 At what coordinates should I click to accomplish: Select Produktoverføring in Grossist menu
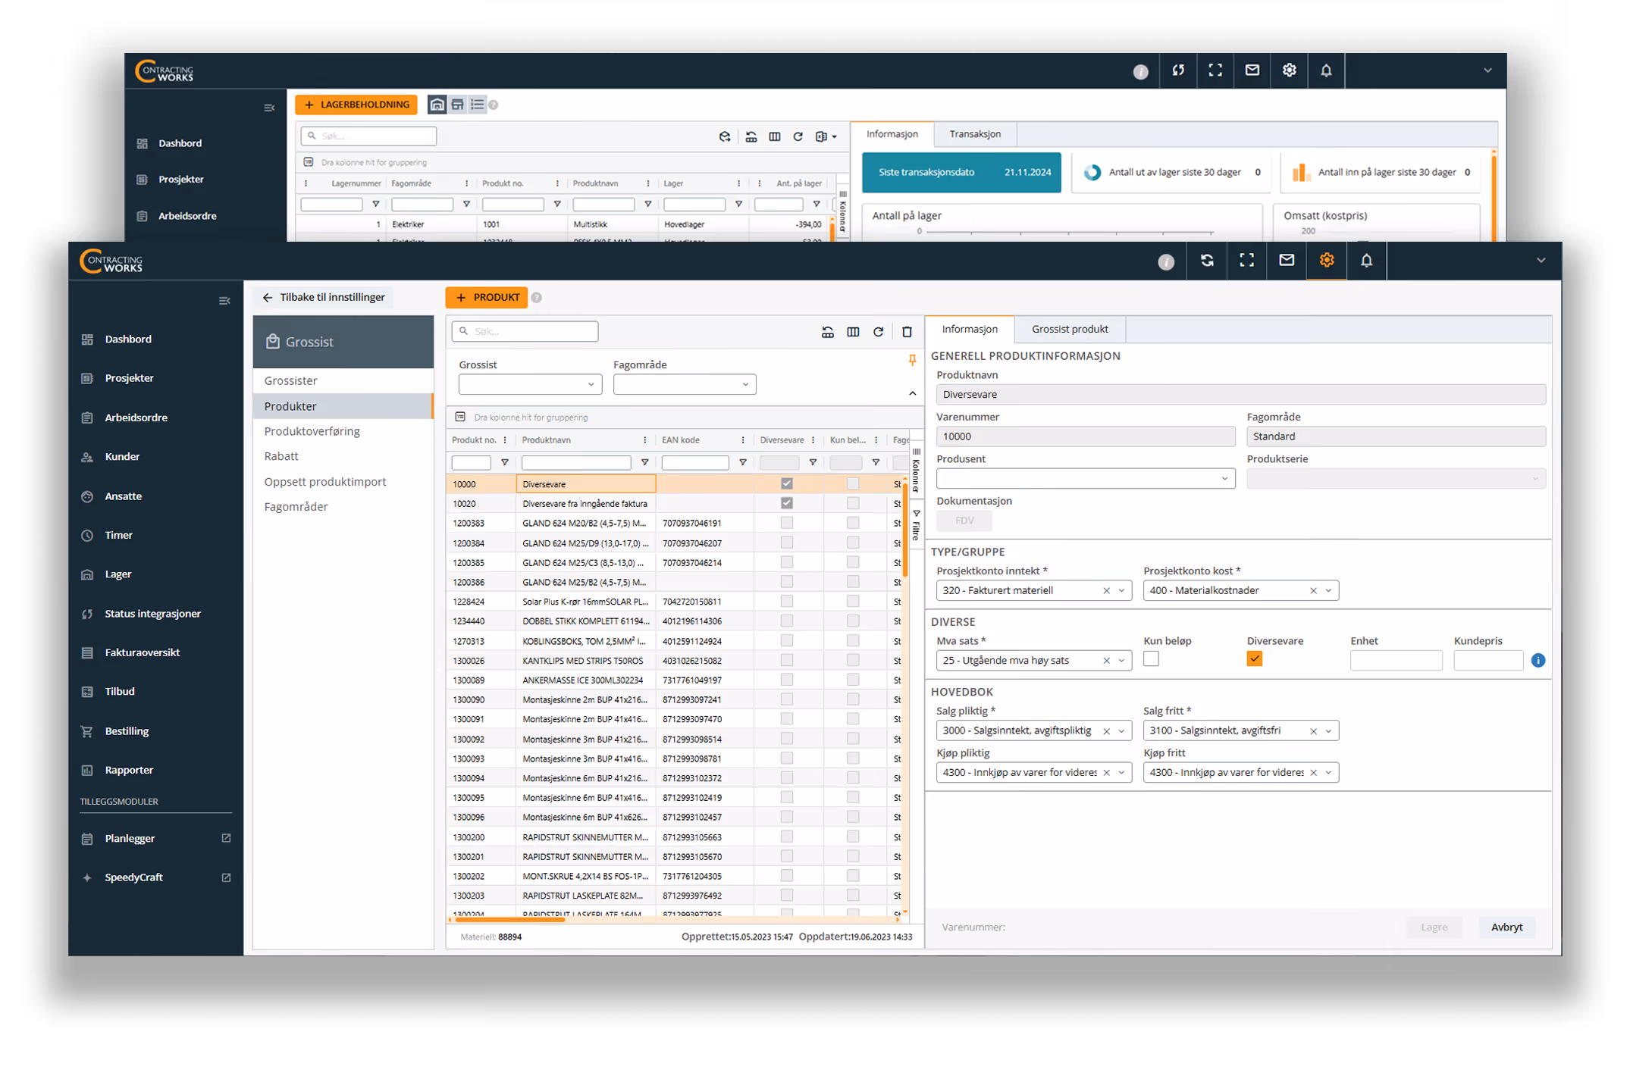pyautogui.click(x=312, y=431)
